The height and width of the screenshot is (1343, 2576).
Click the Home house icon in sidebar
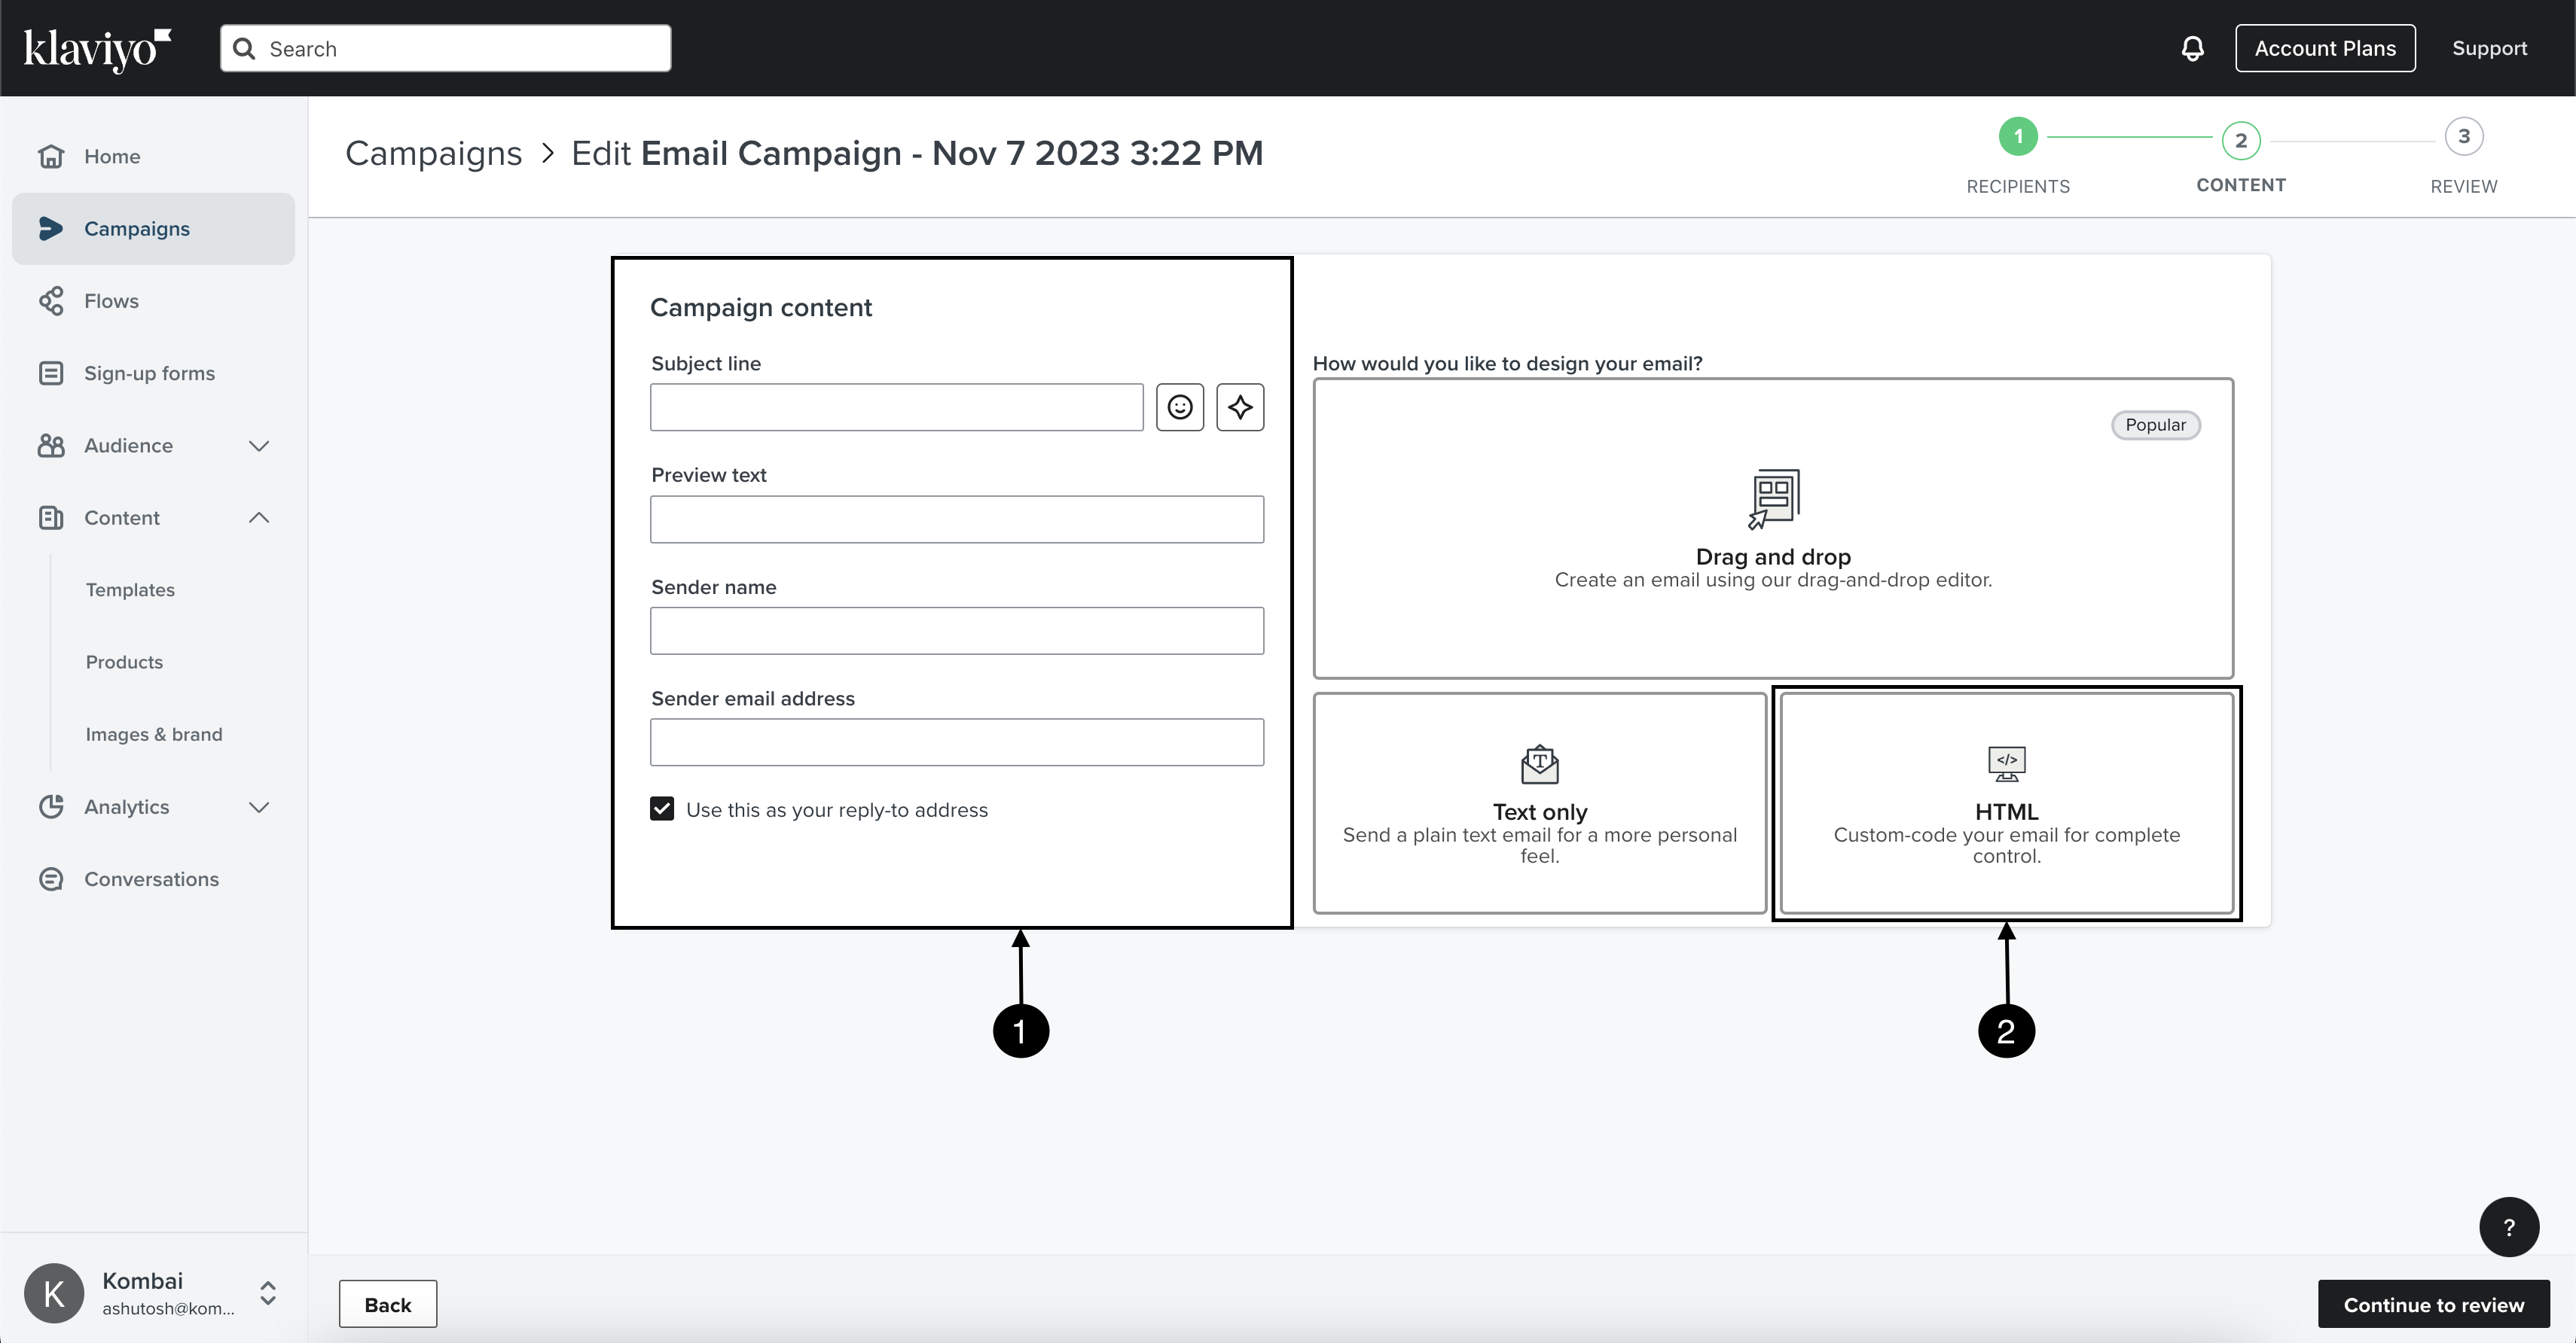pos(51,157)
